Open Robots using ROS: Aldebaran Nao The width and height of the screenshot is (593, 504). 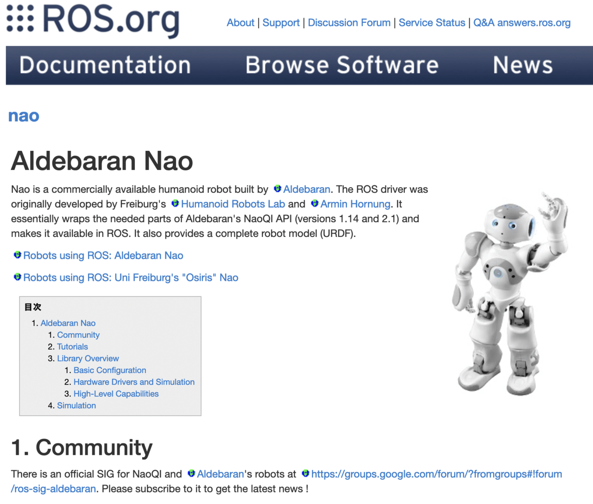click(x=103, y=255)
